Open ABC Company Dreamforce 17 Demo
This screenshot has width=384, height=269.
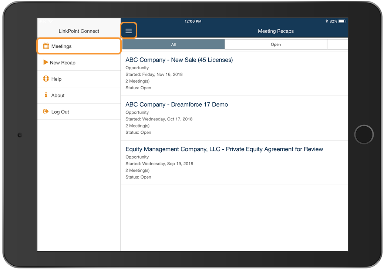click(x=234, y=118)
